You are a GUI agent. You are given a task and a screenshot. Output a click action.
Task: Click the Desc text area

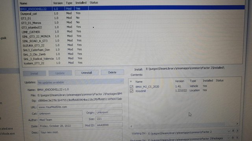81,135
